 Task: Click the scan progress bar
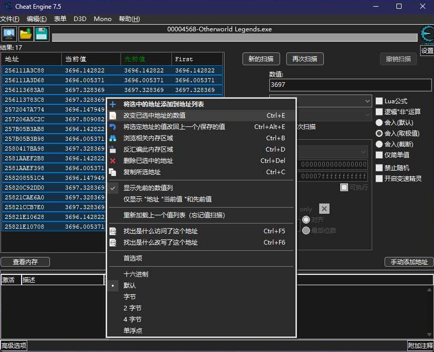pyautogui.click(x=234, y=38)
